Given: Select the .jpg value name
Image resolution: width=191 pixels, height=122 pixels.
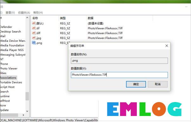Looking at the screenshot, I should 39,38.
